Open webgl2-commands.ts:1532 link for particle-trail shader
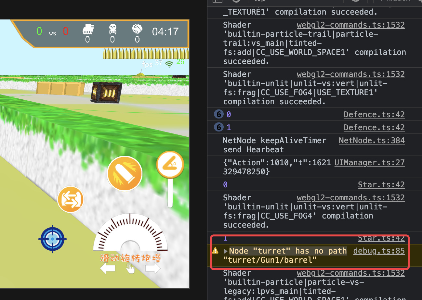The height and width of the screenshot is (300, 422). 351,25
